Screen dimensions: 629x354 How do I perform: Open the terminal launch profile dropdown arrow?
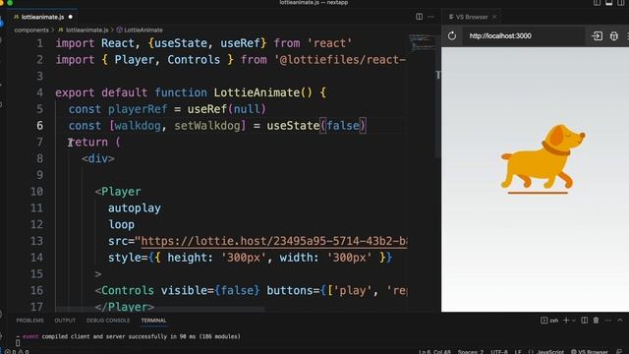(574, 321)
